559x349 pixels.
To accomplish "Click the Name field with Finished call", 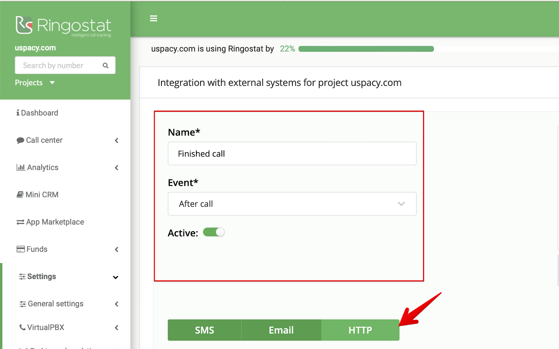I will [x=292, y=153].
